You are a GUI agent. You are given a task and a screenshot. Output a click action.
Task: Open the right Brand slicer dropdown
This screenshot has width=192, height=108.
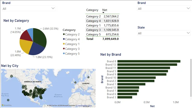[164, 8]
